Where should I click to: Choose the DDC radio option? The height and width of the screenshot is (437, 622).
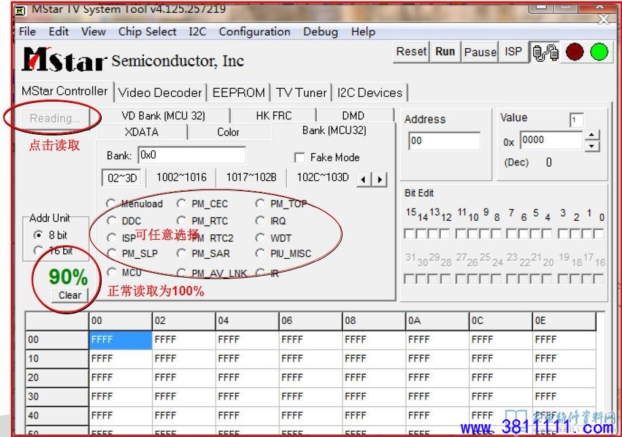[x=111, y=221]
